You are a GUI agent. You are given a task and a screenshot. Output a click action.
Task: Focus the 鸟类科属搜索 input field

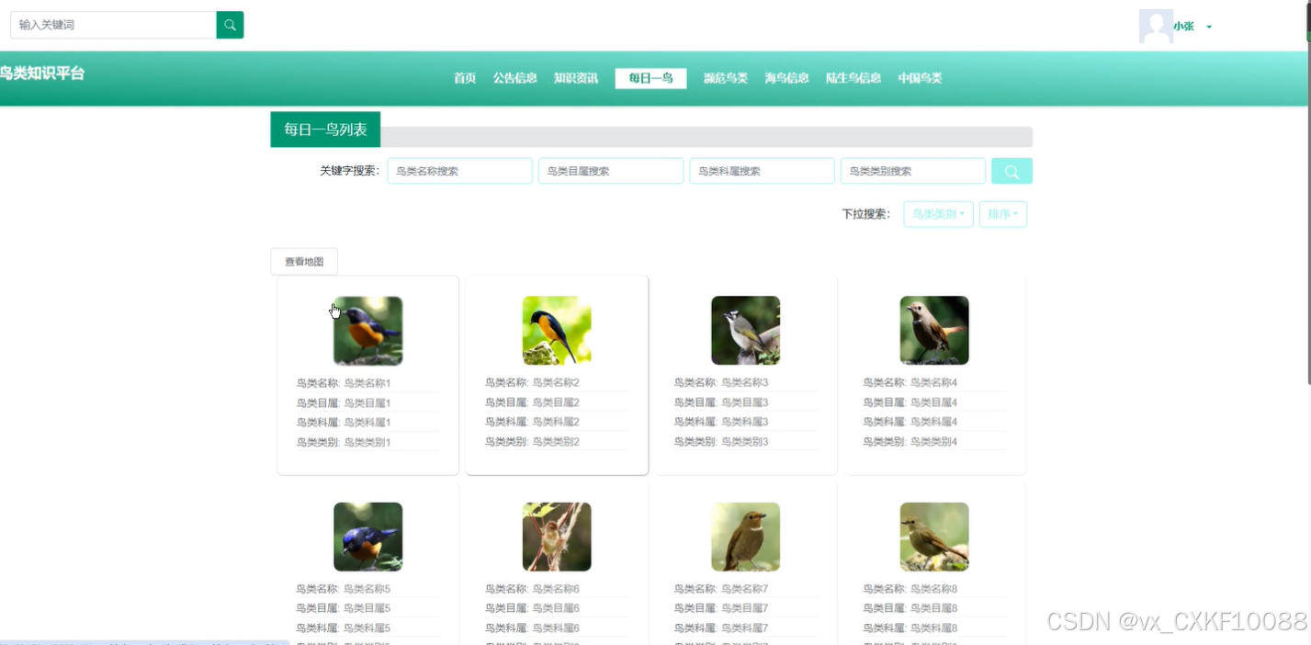763,171
